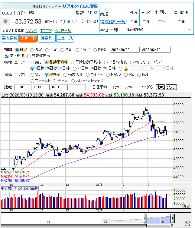The height and width of the screenshot is (228, 195).
Task: Select 日足 daily period radio
Action: [17, 50]
